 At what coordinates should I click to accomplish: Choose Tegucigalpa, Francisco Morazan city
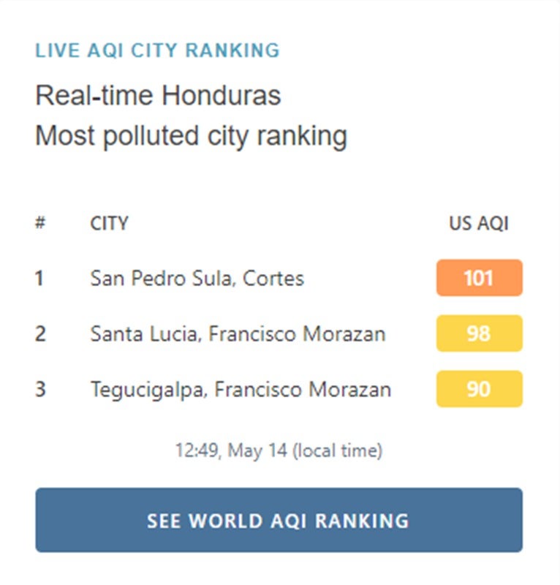(241, 390)
